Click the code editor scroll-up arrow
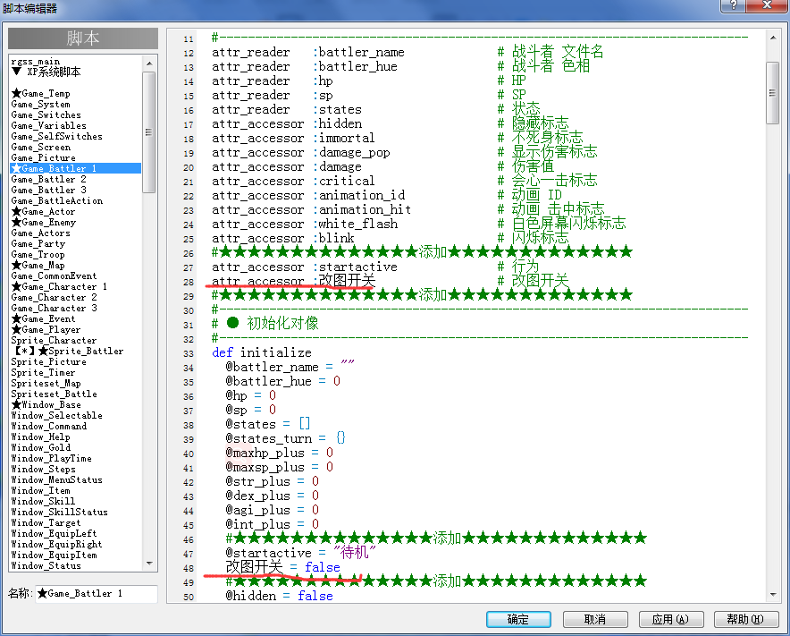This screenshot has height=636, width=790. (x=773, y=38)
